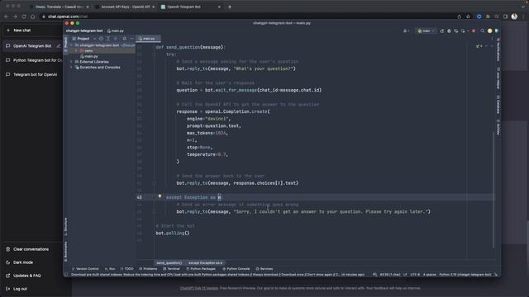Click main.py in the navigation bar
The image size is (529, 297).
[116, 31]
